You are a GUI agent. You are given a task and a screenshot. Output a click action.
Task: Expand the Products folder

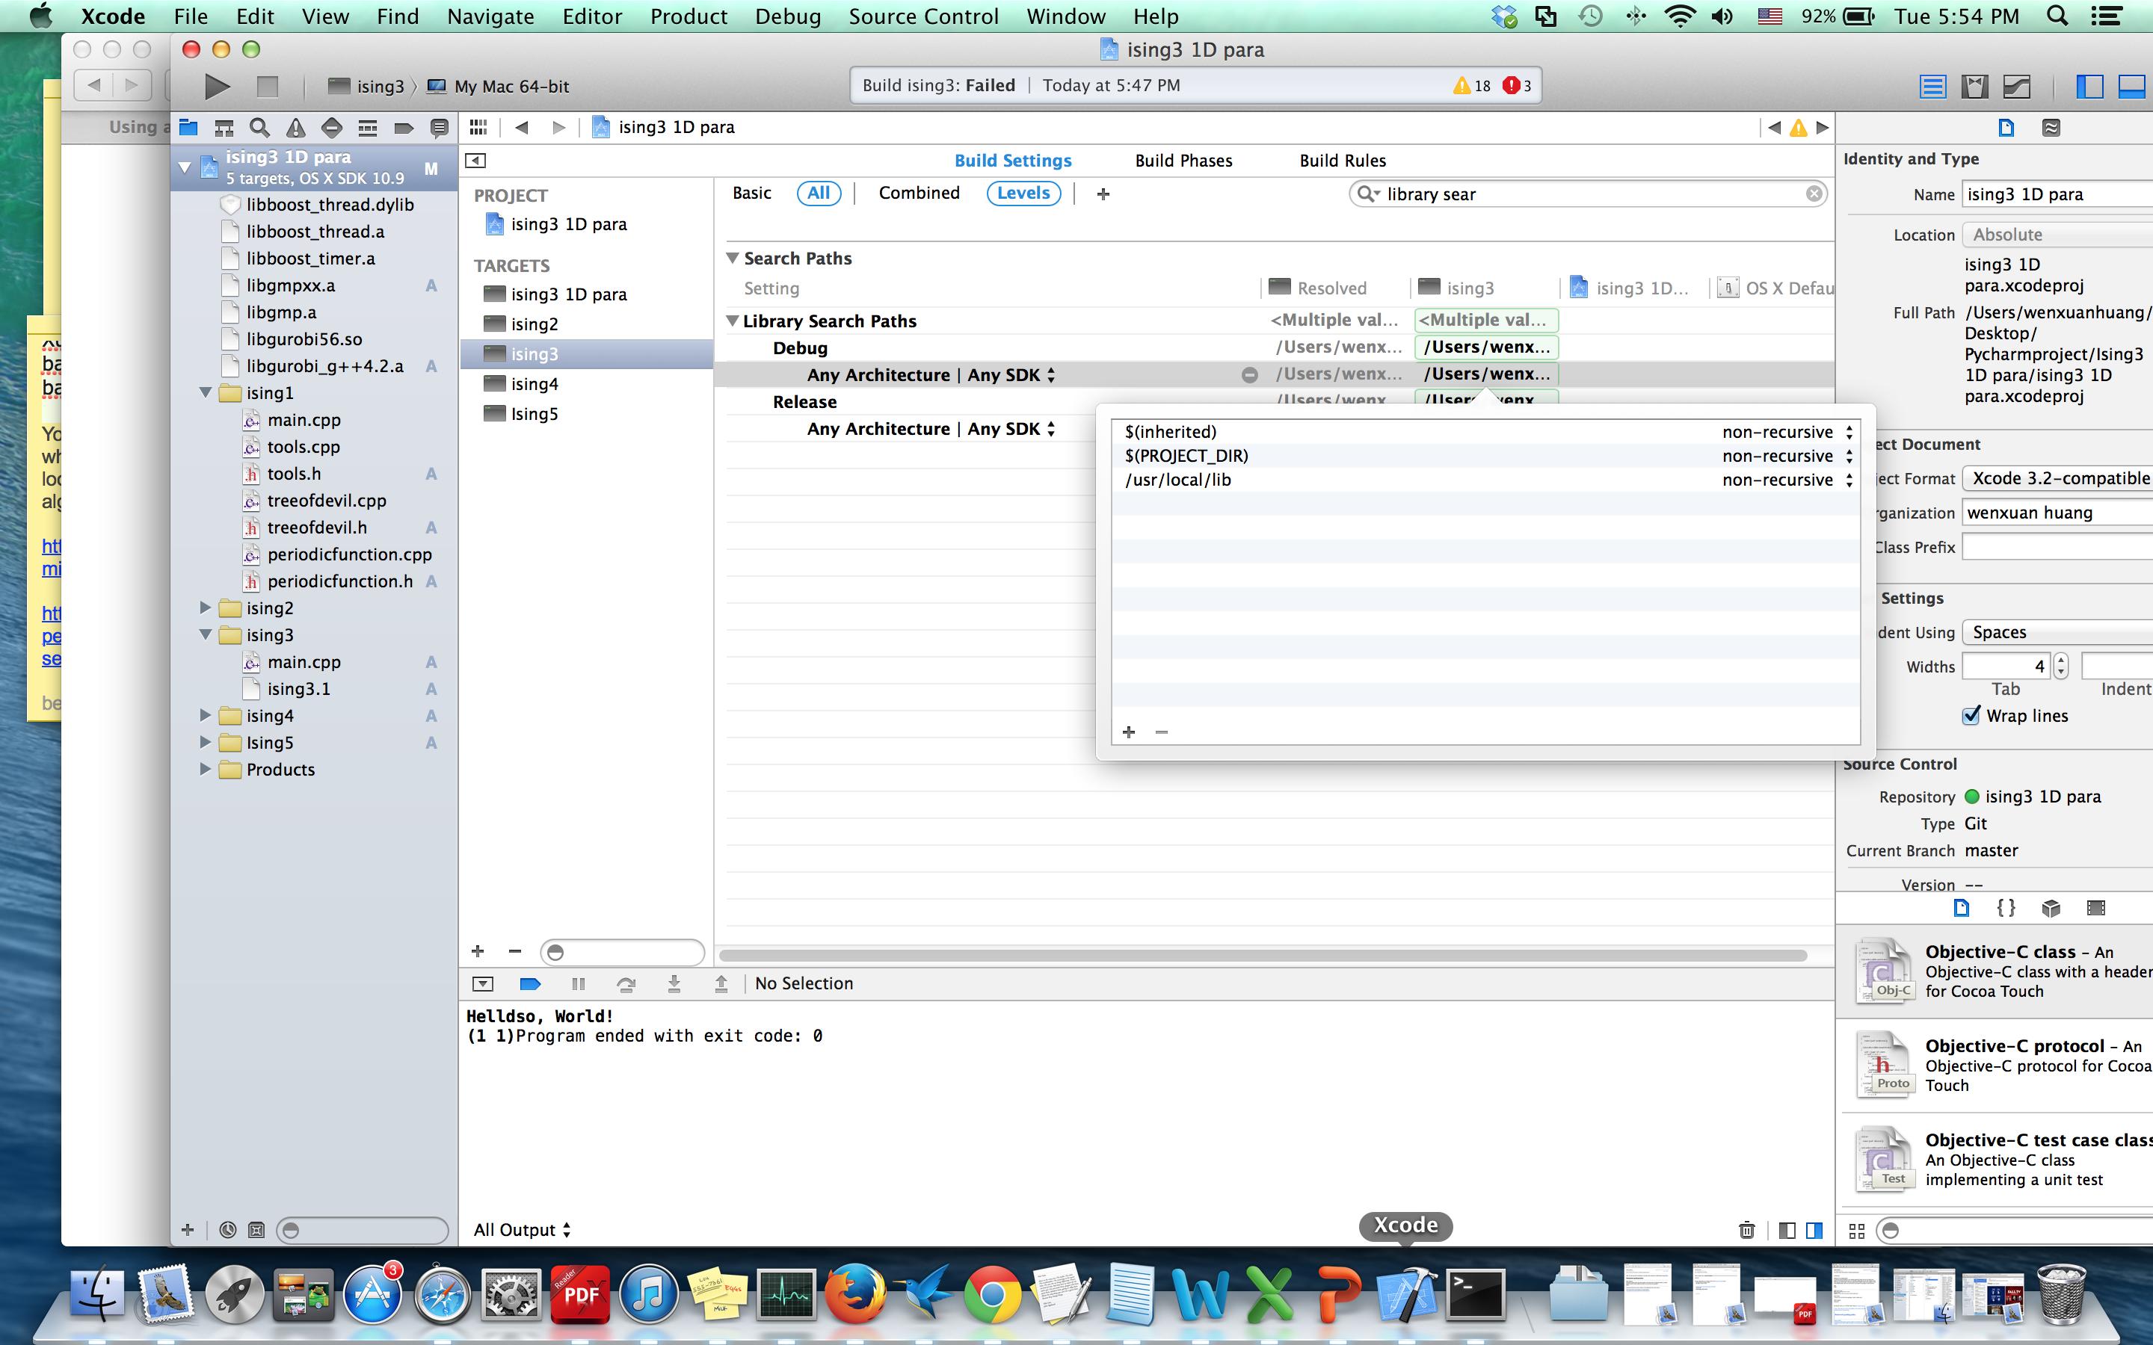(x=206, y=769)
